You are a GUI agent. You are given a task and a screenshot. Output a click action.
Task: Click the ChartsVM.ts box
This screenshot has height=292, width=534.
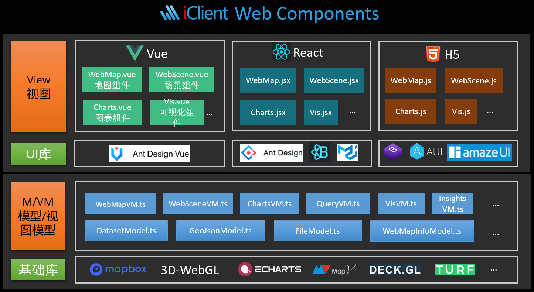[269, 204]
